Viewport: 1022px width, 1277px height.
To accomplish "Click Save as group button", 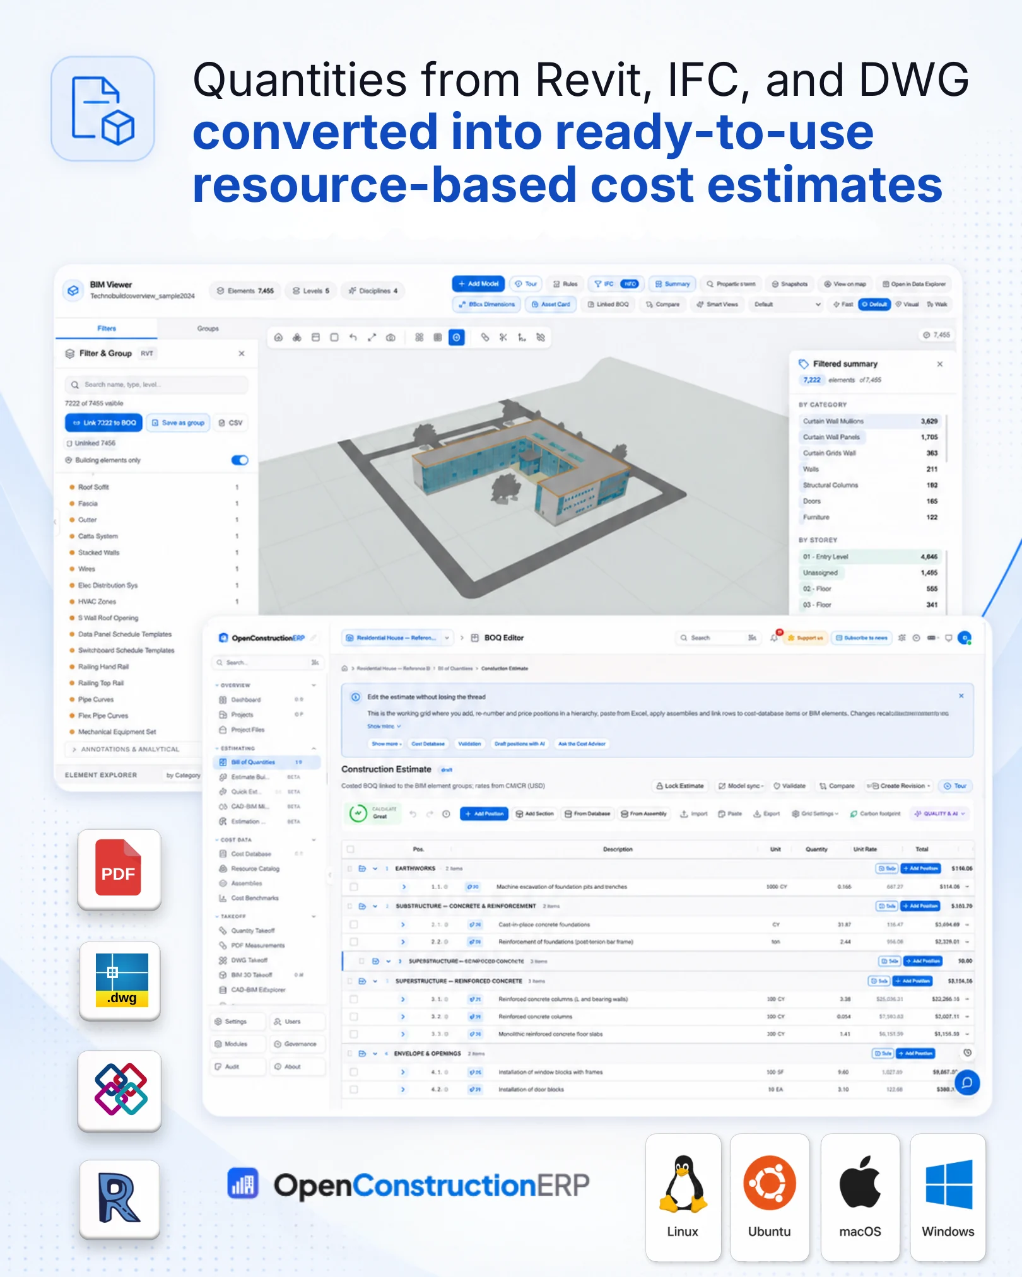I will click(x=179, y=423).
